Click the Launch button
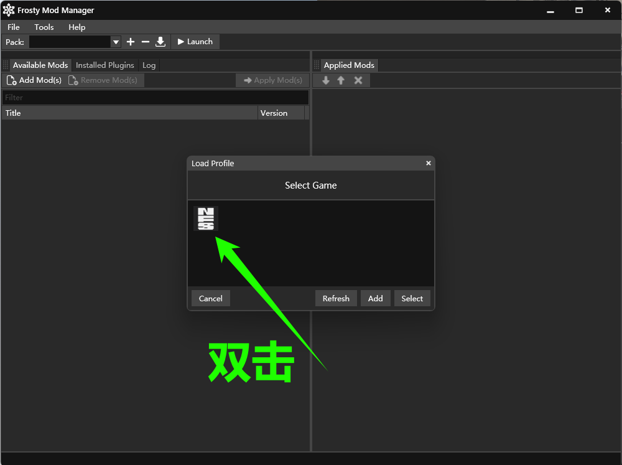This screenshot has width=622, height=465. point(195,42)
